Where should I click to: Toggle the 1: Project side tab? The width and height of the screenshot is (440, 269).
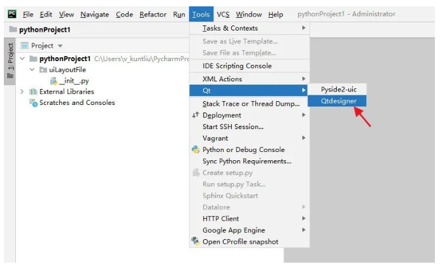pyautogui.click(x=10, y=61)
